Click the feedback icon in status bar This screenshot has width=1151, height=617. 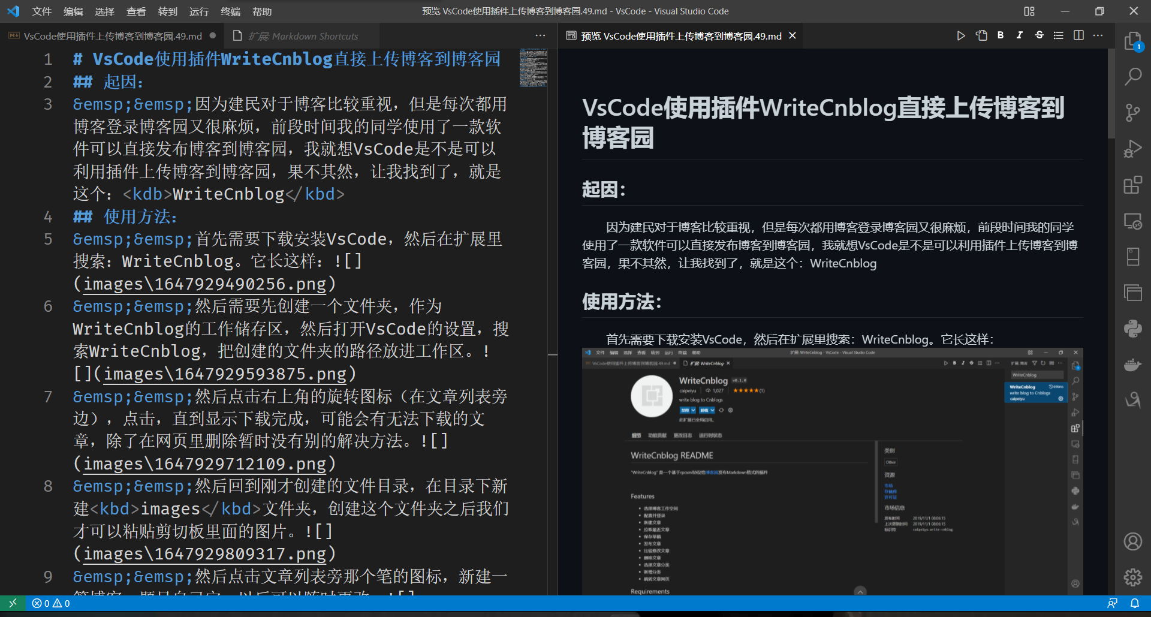[x=1112, y=603]
